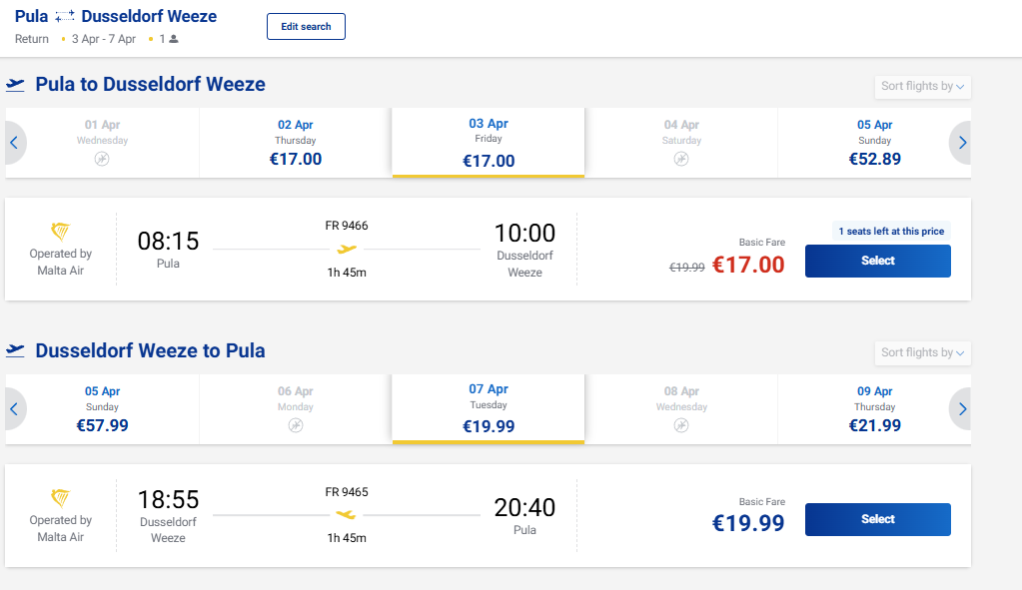Select 05 Apr Sunday €52.89 outbound tab
Viewport: 1022px width, 590px height.
coord(874,143)
